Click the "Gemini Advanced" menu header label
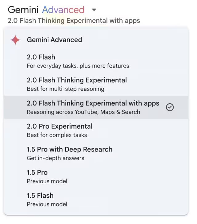Image resolution: width=197 pixels, height=224 pixels. [x=54, y=40]
